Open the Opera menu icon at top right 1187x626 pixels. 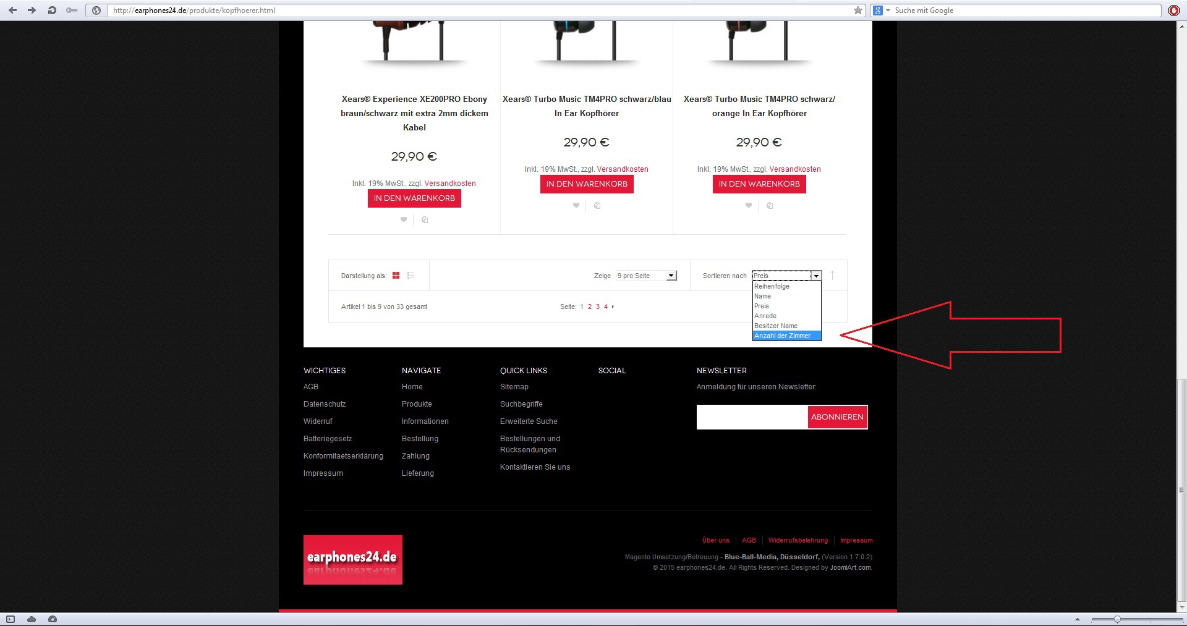tap(1173, 11)
